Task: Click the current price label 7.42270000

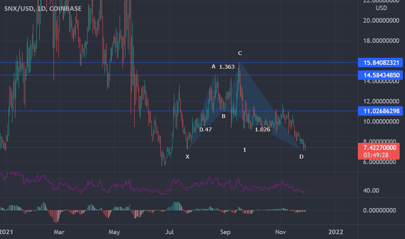Action: (x=380, y=148)
